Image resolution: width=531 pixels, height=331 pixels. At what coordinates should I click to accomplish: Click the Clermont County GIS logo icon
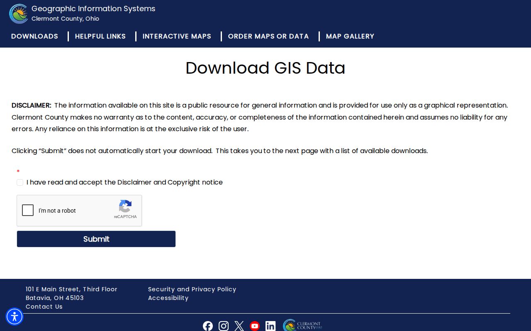tap(19, 14)
